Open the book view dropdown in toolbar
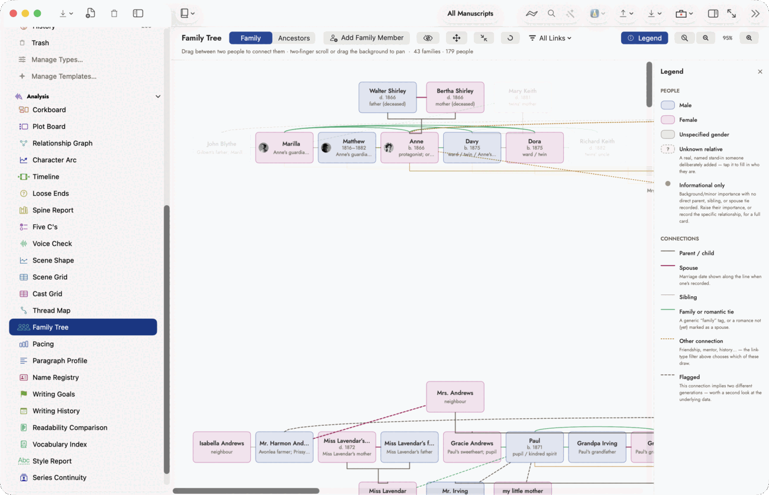Image resolution: width=769 pixels, height=495 pixels. coord(188,14)
